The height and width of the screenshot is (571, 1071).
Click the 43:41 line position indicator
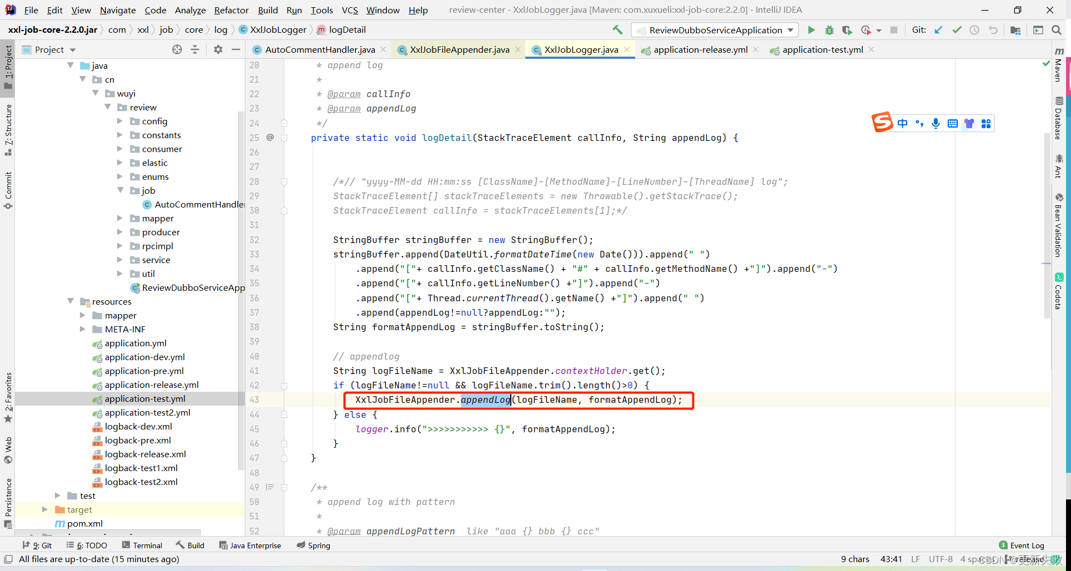pos(891,559)
